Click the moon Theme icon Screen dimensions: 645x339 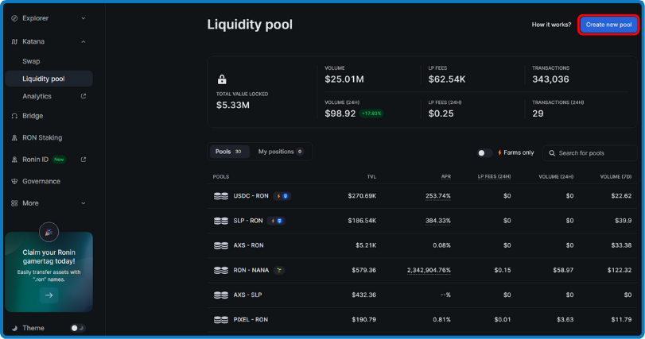(x=14, y=328)
